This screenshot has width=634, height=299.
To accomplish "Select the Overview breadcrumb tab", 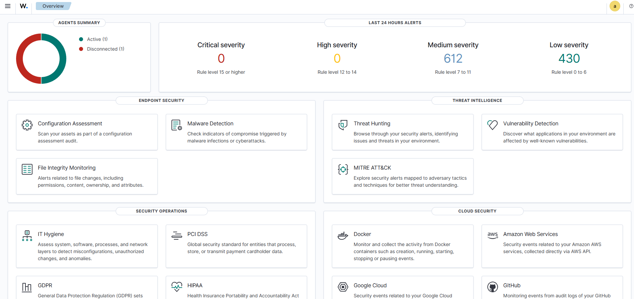I will 53,6.
